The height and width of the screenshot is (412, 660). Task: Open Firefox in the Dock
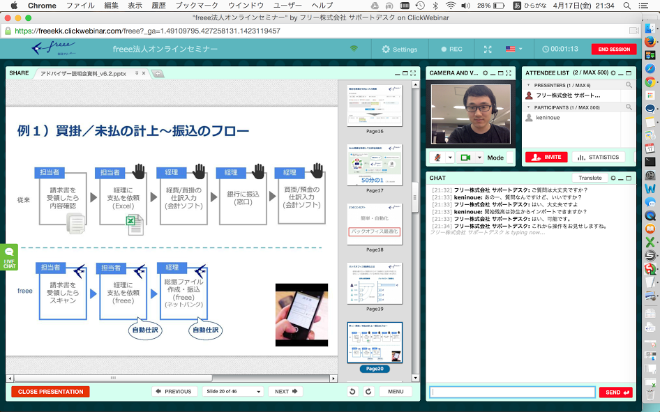coord(650,42)
